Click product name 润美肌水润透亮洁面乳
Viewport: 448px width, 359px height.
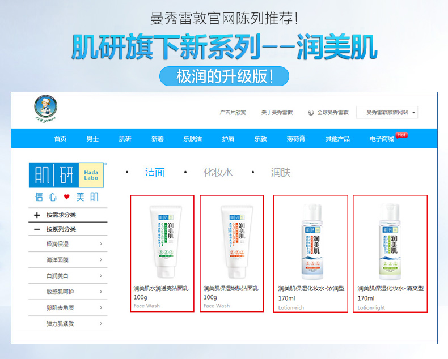pyautogui.click(x=161, y=289)
